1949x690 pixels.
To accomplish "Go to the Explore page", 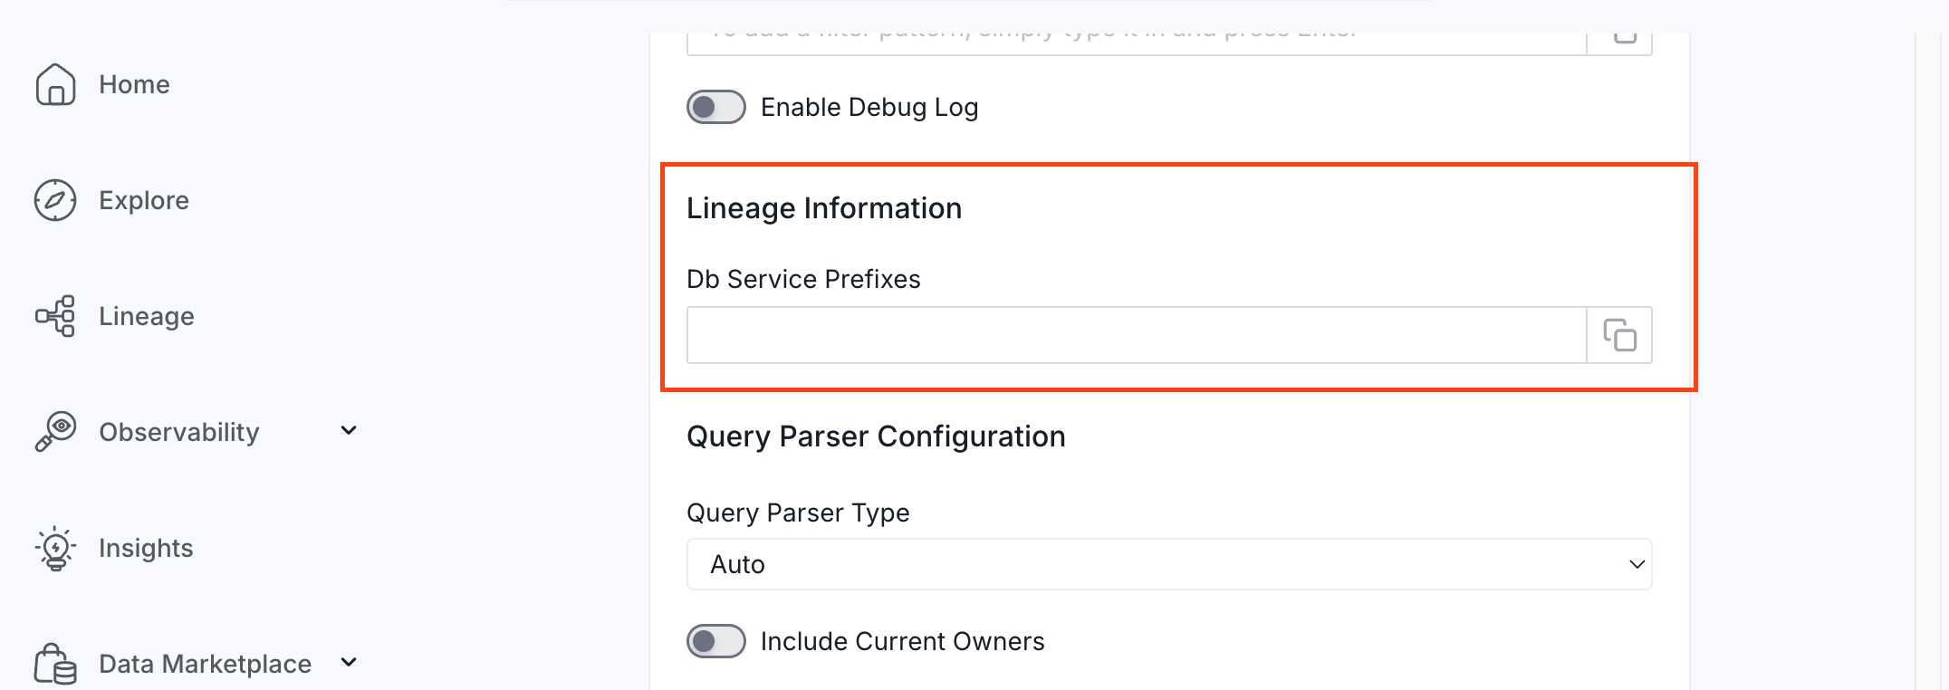I will point(144,200).
